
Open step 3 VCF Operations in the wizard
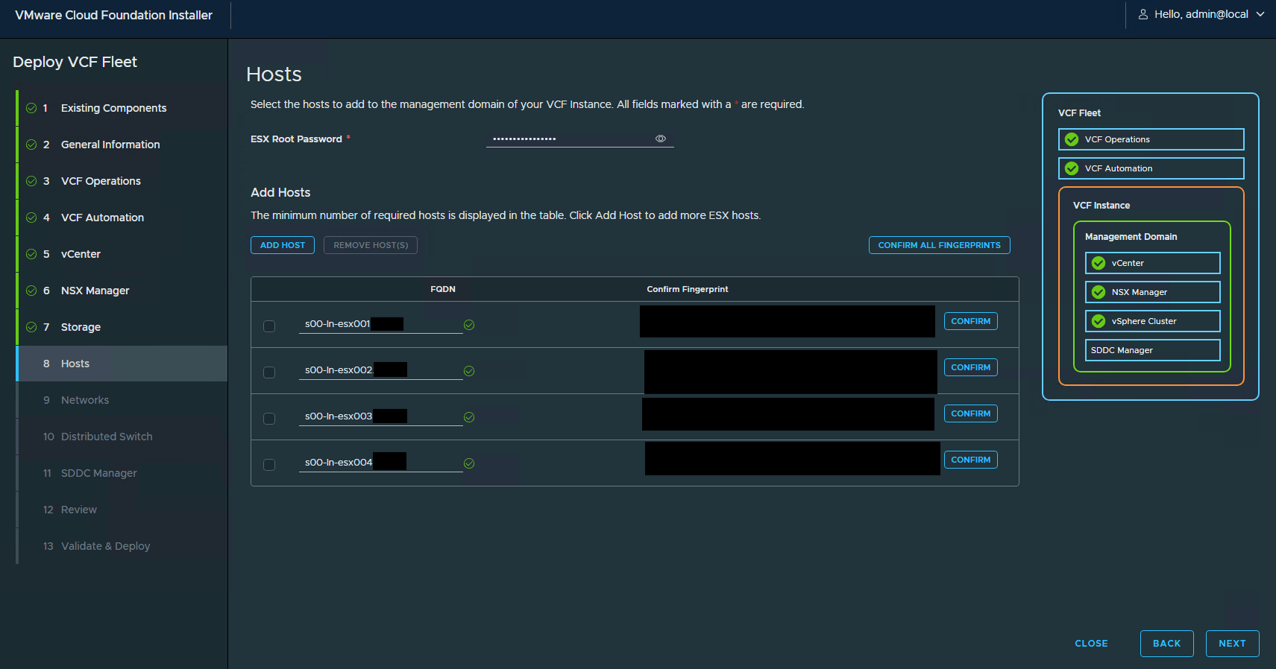tap(122, 181)
